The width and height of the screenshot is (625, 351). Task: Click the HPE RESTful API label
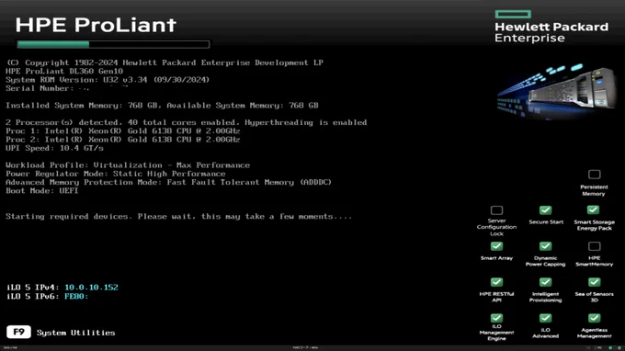496,297
